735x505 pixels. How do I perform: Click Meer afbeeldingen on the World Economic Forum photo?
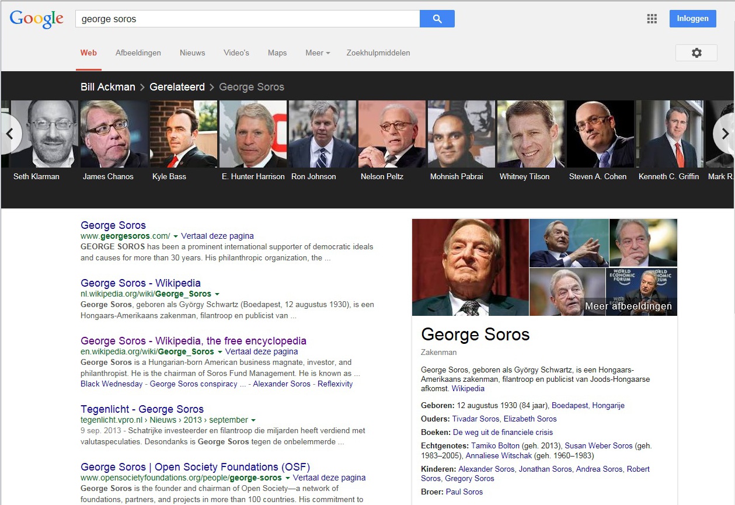(x=628, y=306)
